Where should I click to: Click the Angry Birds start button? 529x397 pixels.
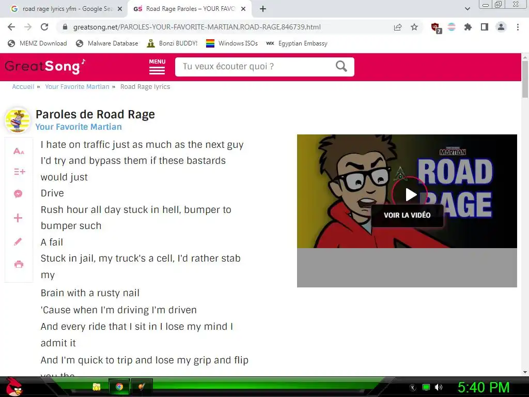(14, 387)
